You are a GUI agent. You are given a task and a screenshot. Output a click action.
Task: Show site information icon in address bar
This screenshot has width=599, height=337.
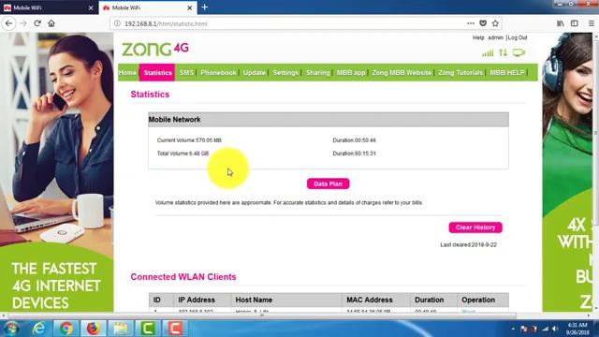point(117,23)
